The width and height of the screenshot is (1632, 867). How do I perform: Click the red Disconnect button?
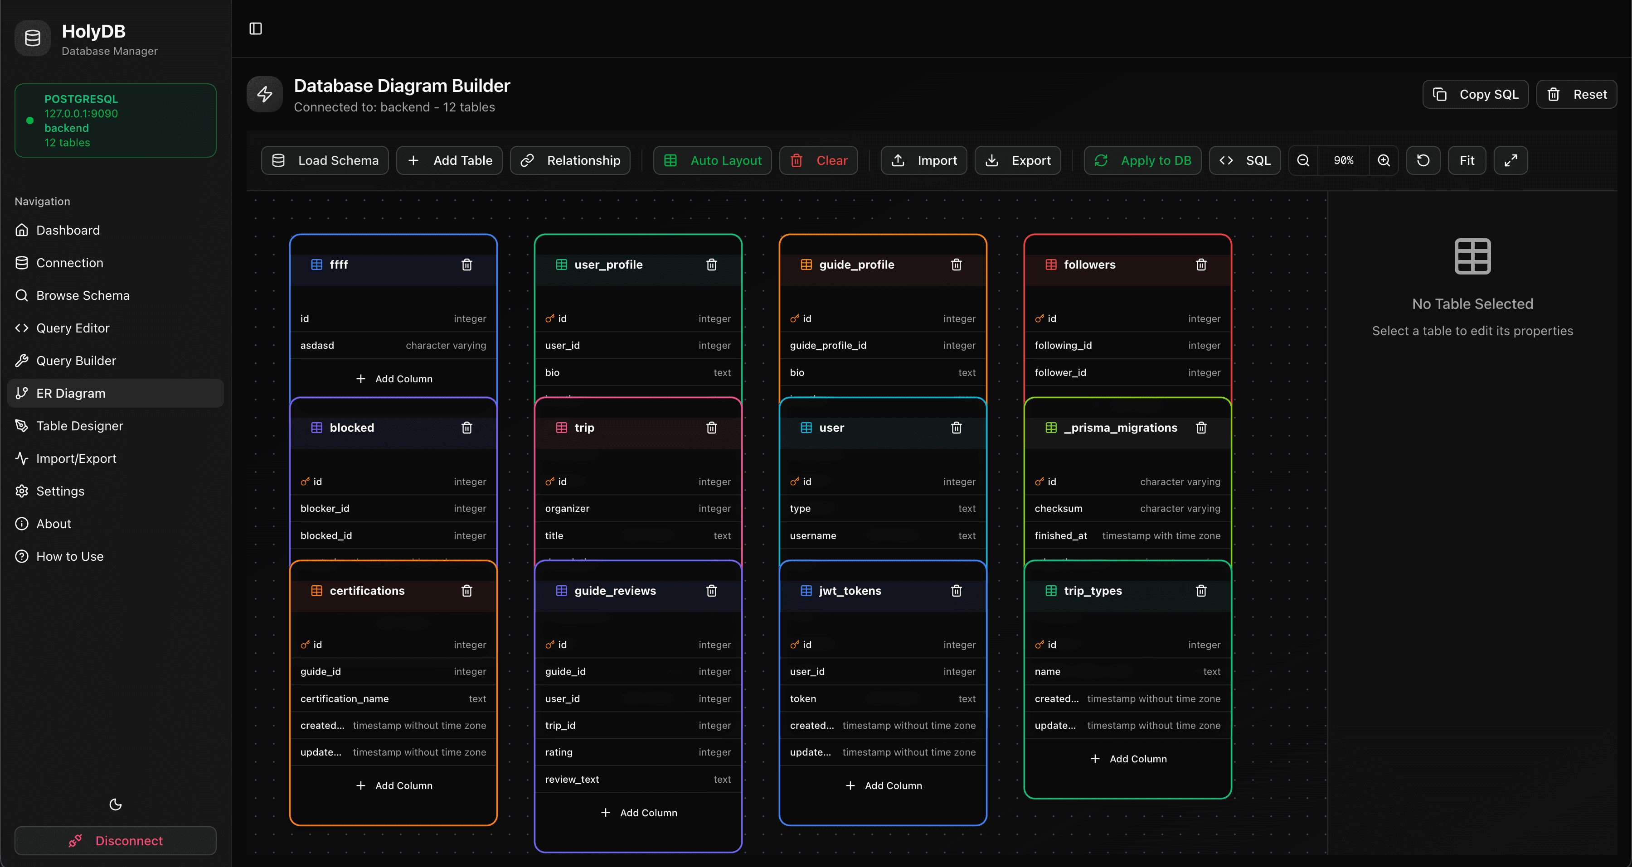coord(115,840)
